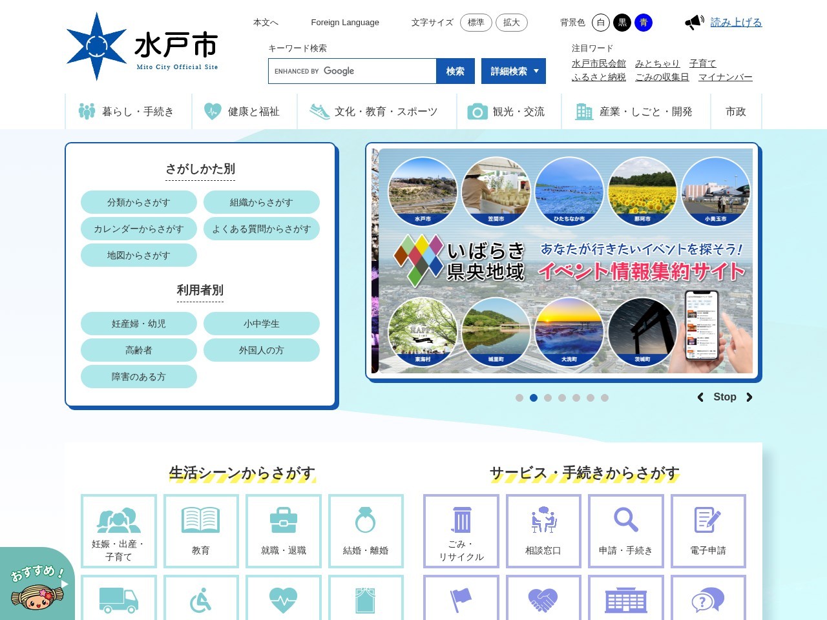
Task: Click the handshake icon in the service grid
Action: [x=543, y=599]
